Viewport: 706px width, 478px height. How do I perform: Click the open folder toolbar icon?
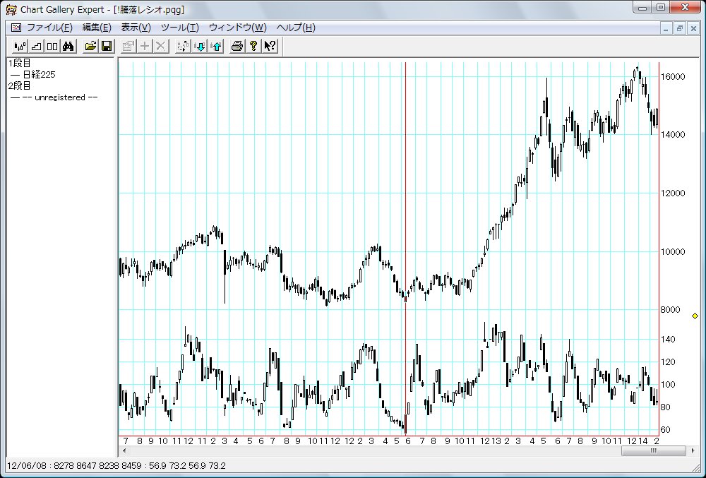[90, 46]
